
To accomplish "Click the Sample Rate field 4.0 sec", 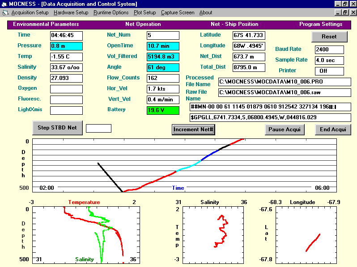I will [329, 60].
